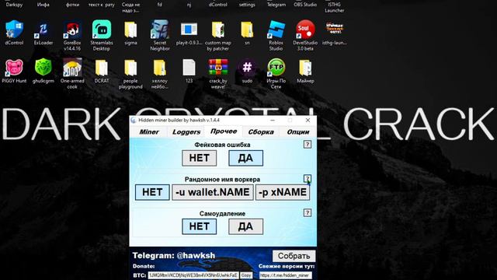Viewport: 497px width, 280px height.
Task: Set Самоудаление to ДА
Action: point(245,226)
